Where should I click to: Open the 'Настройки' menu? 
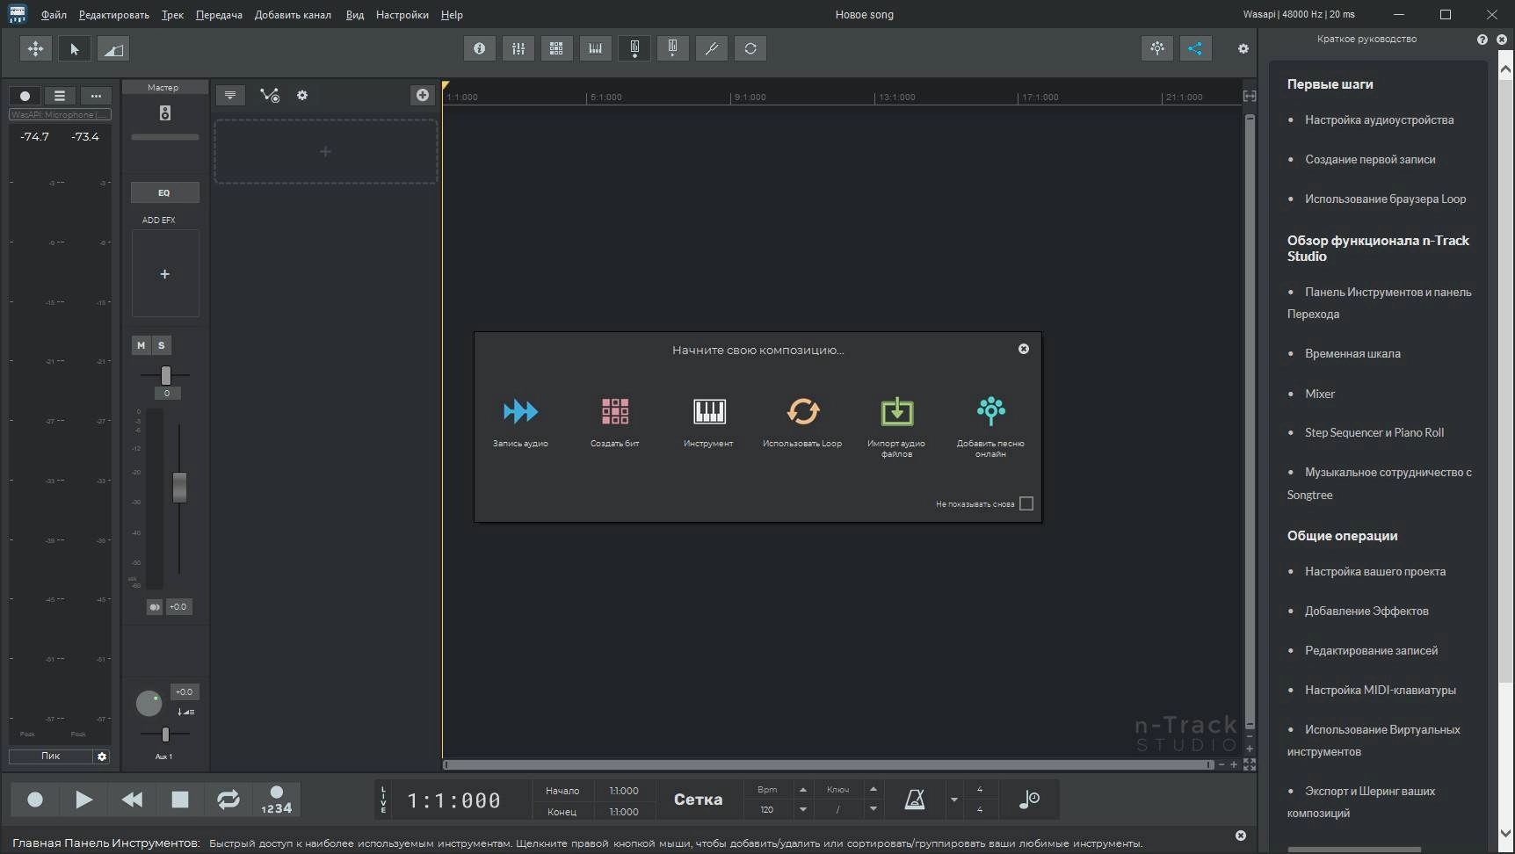point(402,15)
